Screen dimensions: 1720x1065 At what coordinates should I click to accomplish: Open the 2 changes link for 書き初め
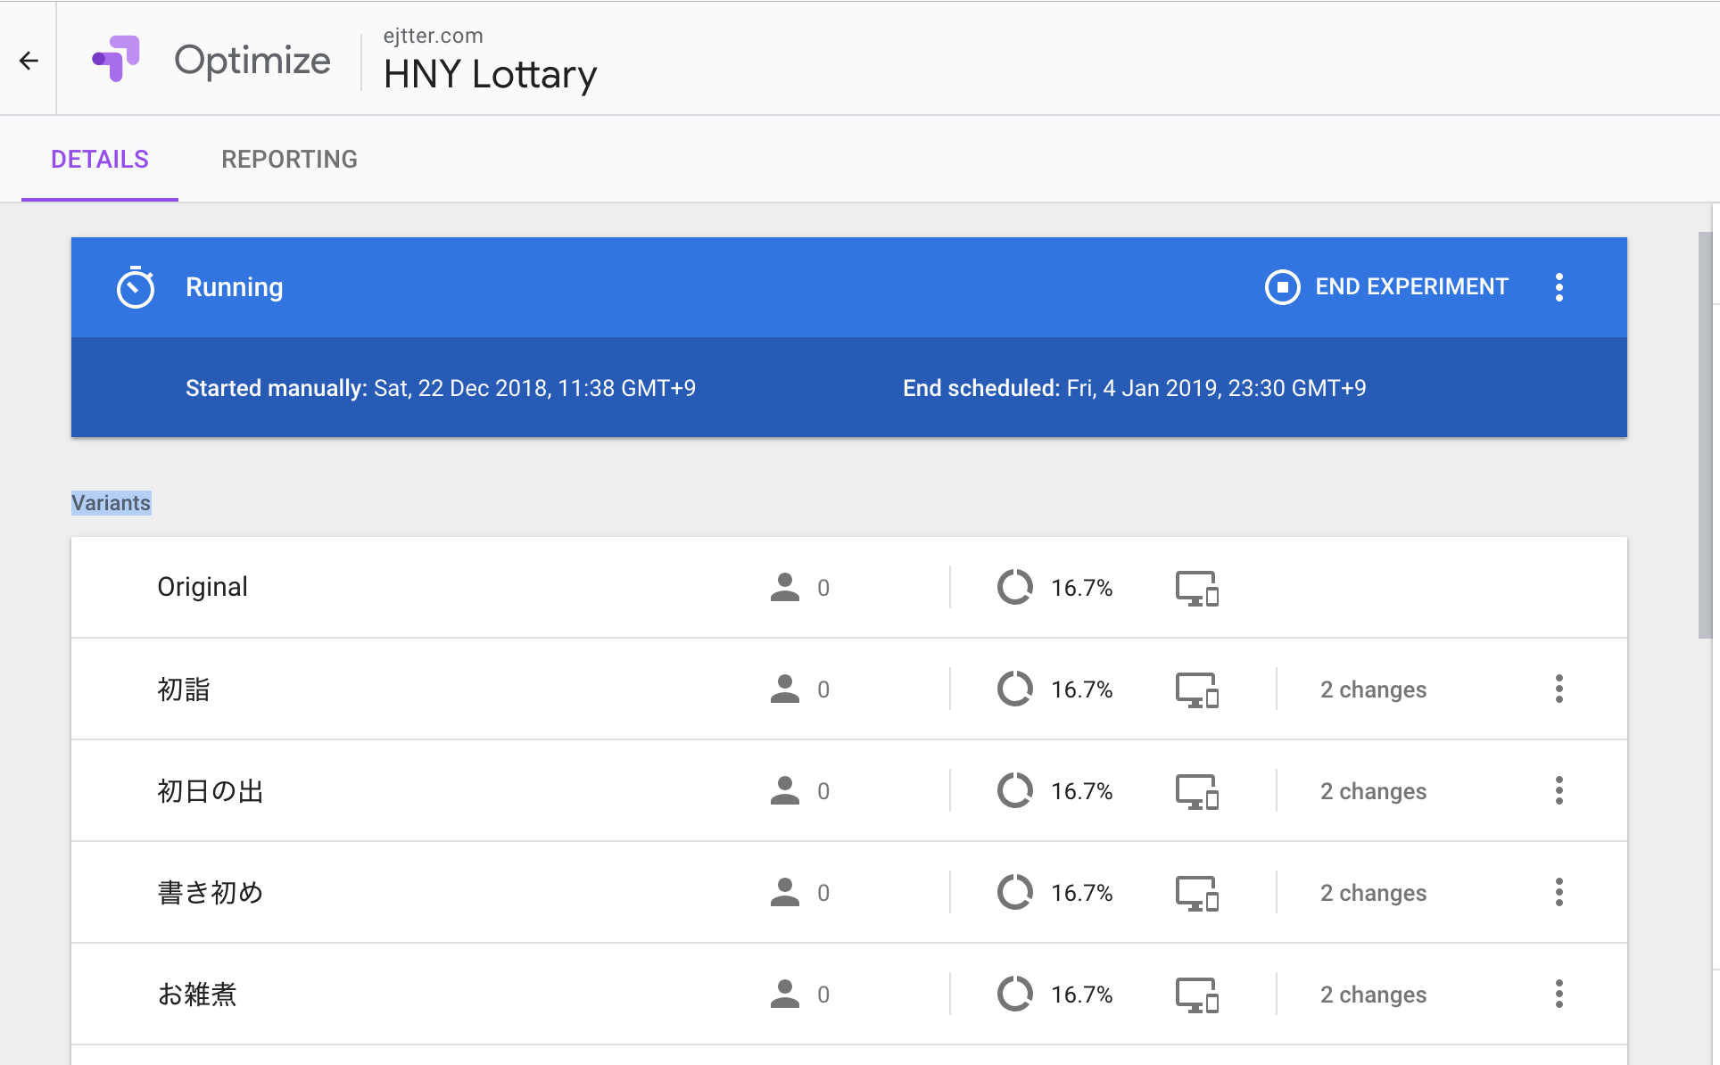point(1373,893)
